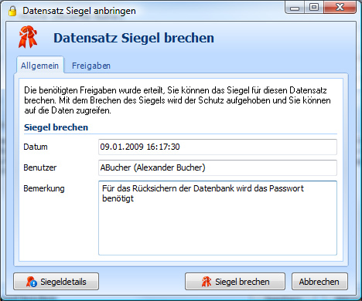Click the 'Siegel brechen' section heading
The width and height of the screenshot is (362, 301).
[56, 127]
